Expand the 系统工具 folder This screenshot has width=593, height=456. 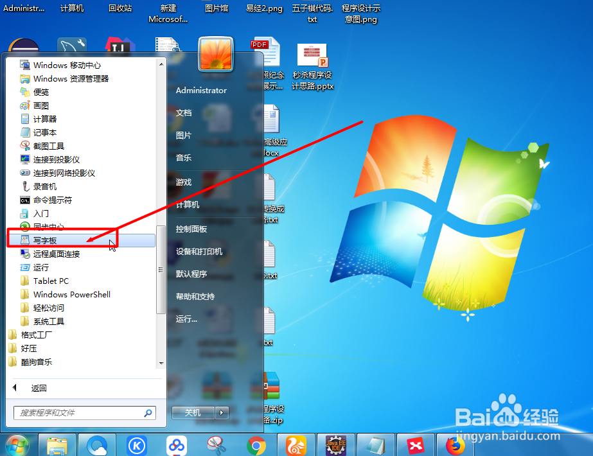42,321
